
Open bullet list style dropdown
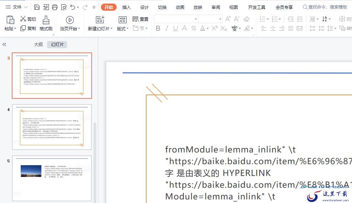[267, 19]
